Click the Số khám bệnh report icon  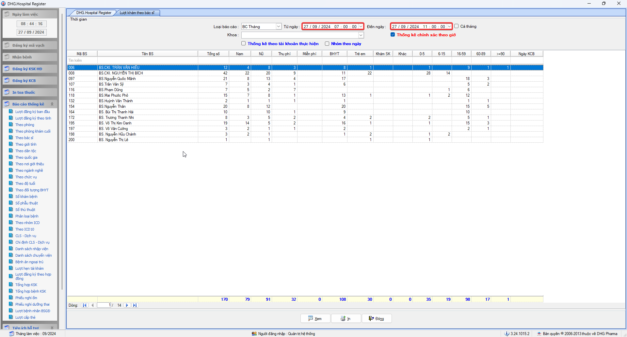click(x=11, y=196)
